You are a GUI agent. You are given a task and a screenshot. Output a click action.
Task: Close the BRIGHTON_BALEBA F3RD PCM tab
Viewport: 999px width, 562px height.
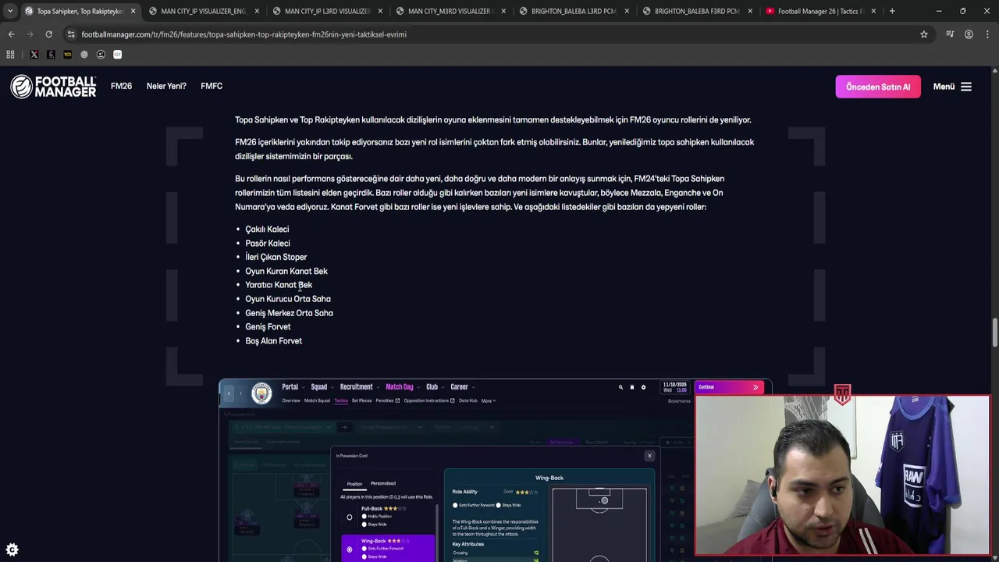tap(750, 11)
